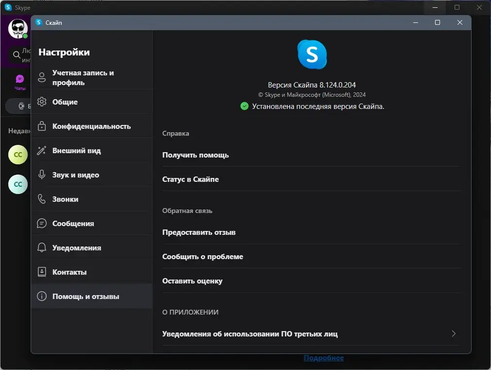This screenshot has width=491, height=370.
Task: Click the Подробнее link in main Skype window
Action: (x=323, y=358)
